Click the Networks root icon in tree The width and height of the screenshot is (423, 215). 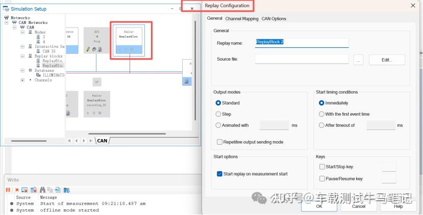click(x=6, y=17)
